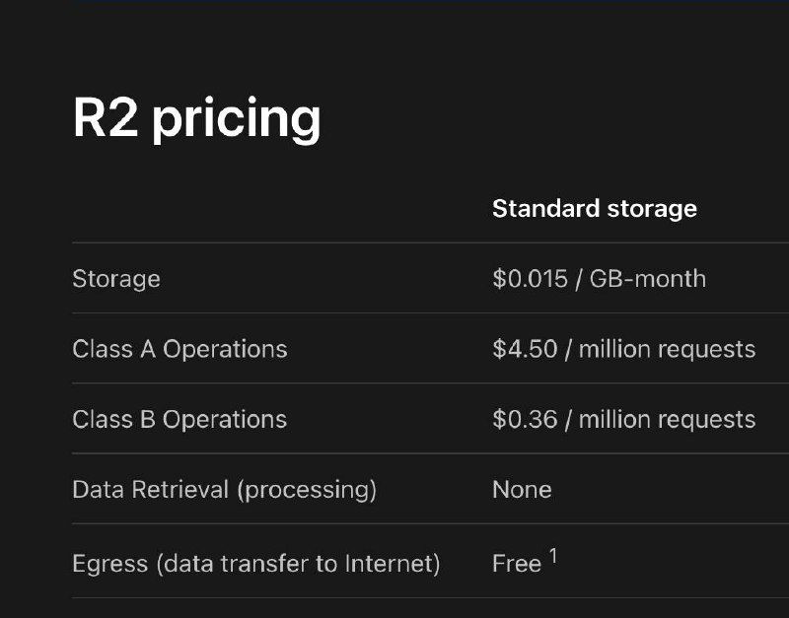The width and height of the screenshot is (789, 618).
Task: Click the Data Retrieval label text
Action: (x=148, y=489)
